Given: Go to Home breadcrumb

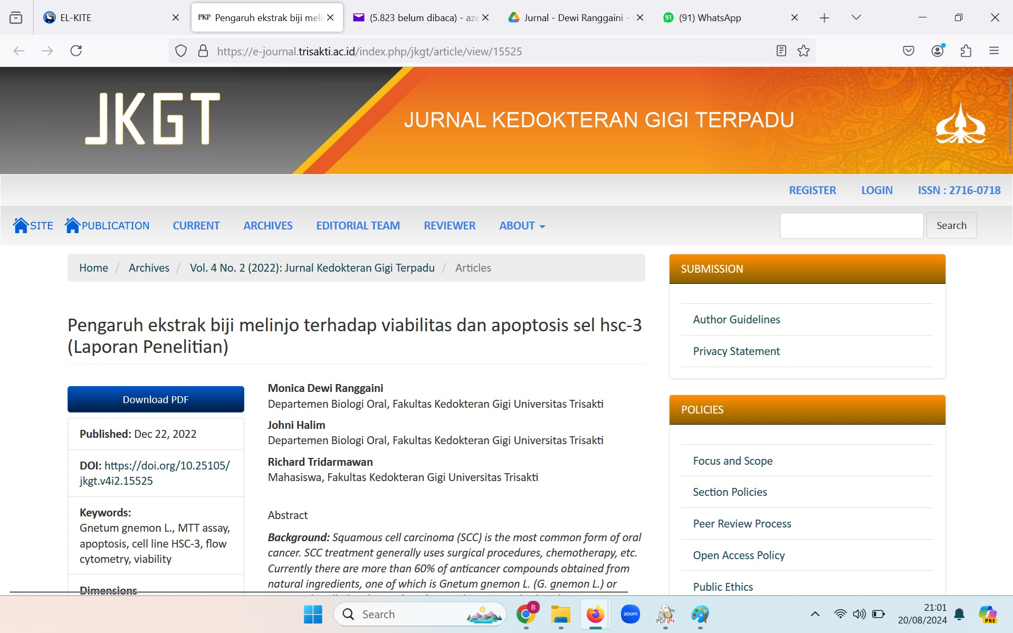Looking at the screenshot, I should pos(94,268).
